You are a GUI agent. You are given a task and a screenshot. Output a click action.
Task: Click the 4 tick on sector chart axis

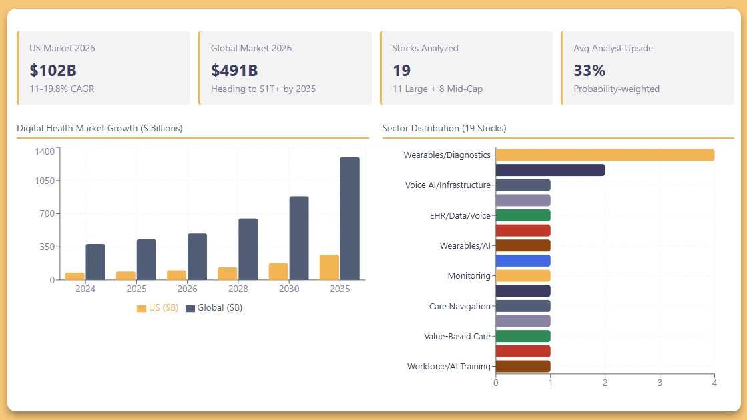click(x=714, y=383)
